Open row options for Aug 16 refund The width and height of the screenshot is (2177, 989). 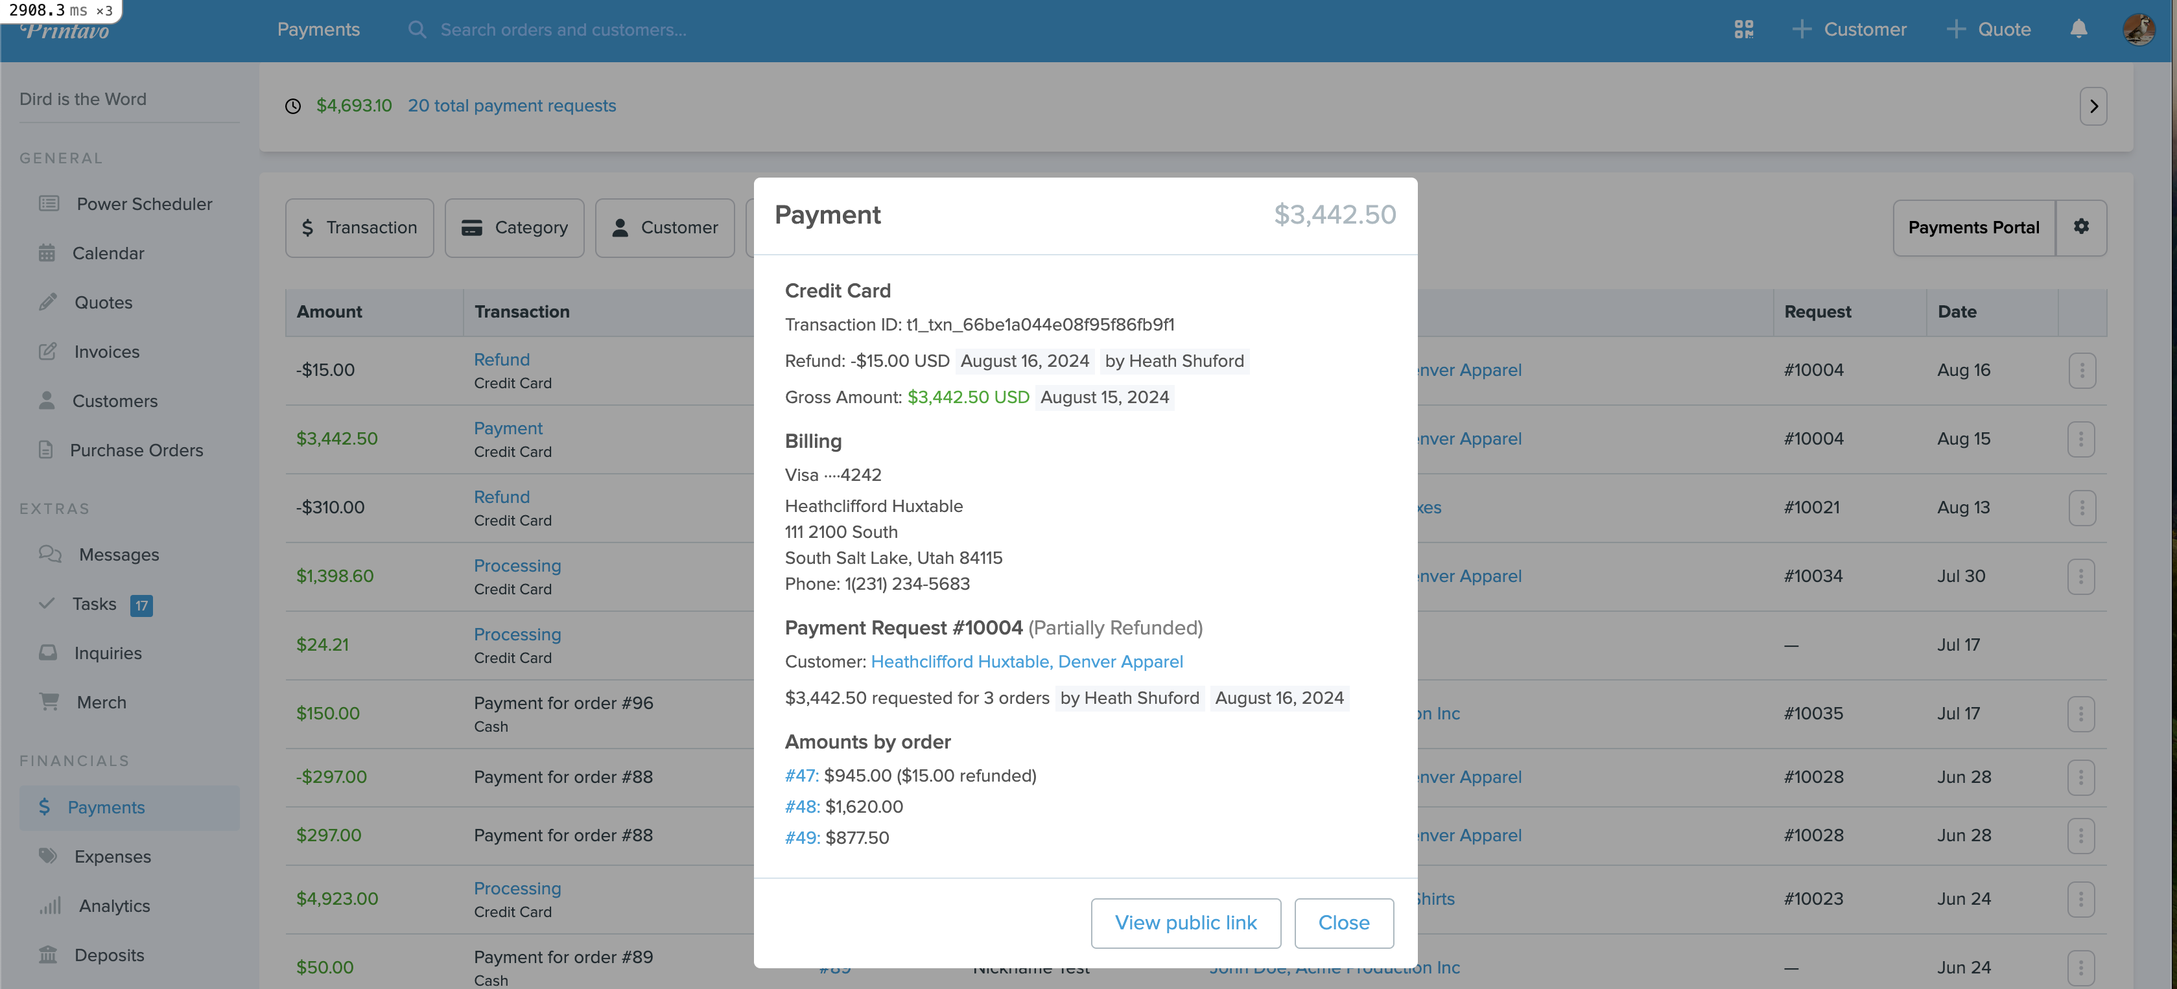pyautogui.click(x=2082, y=371)
